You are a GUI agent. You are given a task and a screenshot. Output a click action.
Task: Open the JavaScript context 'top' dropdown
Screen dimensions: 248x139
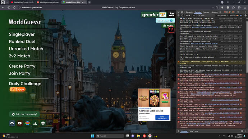pos(188,15)
